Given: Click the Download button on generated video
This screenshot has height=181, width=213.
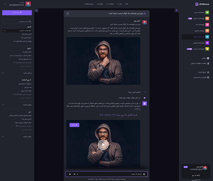Looking at the screenshot, I should point(74,125).
